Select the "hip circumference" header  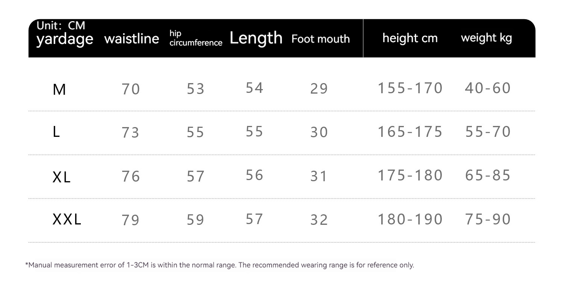196,38
